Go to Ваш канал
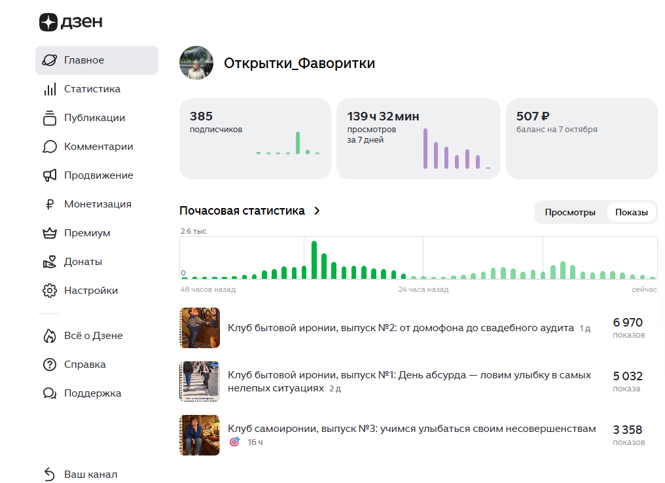Screen dimensions: 665x483 click(x=91, y=474)
